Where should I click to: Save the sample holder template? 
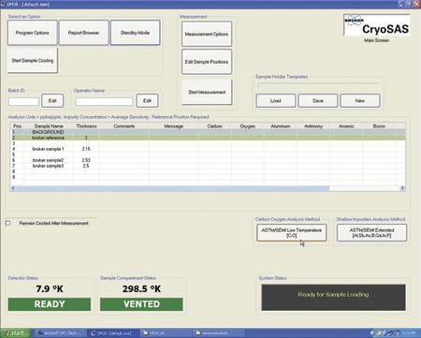[318, 101]
